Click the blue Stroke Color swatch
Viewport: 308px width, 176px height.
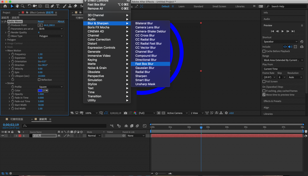coord(40,91)
